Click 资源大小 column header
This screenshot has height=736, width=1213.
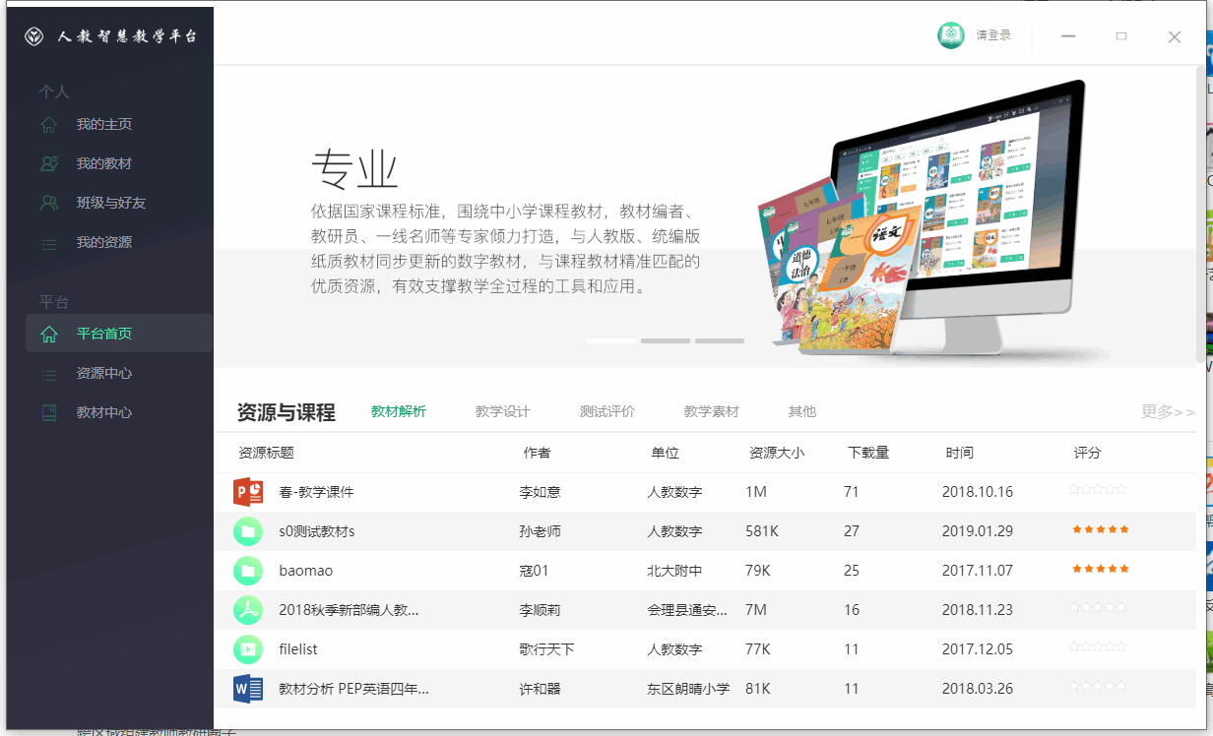tap(777, 453)
